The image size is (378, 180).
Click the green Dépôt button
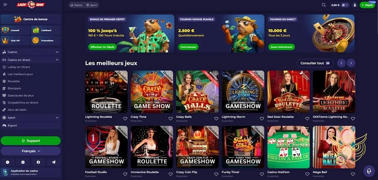click(367, 5)
